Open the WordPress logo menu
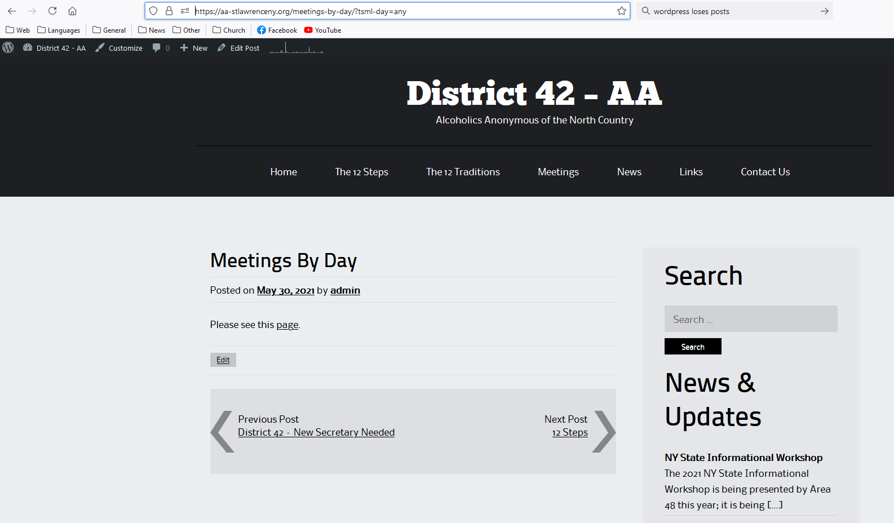The height and width of the screenshot is (523, 894). click(8, 48)
